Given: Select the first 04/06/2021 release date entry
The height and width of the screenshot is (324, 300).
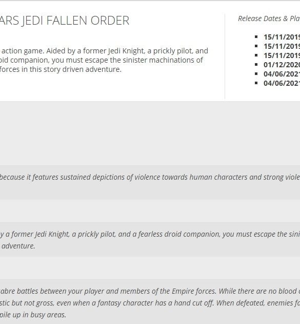Looking at the screenshot, I should pos(282,74).
